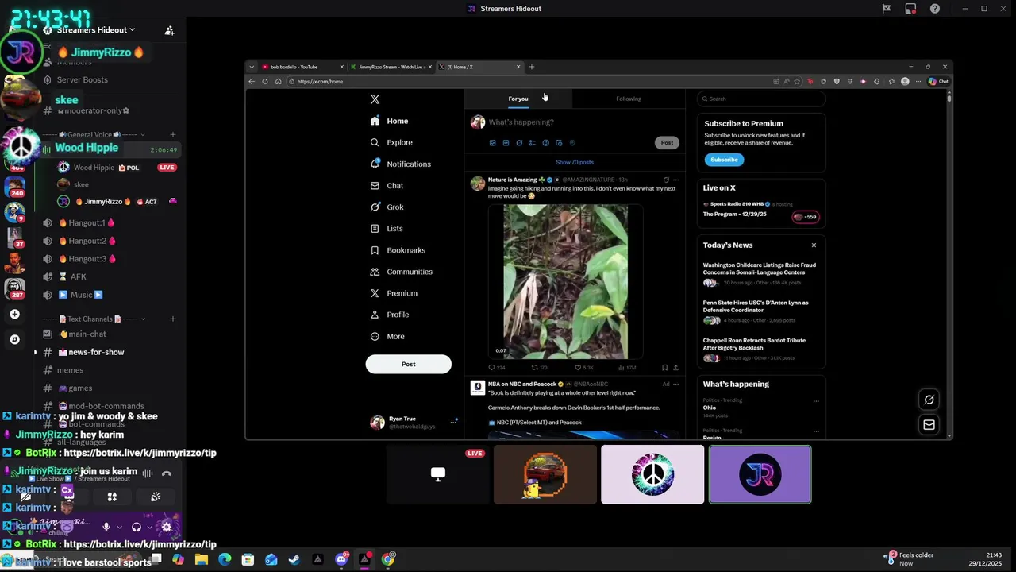Click invite people icon beside Streamers Hideout

[169, 30]
